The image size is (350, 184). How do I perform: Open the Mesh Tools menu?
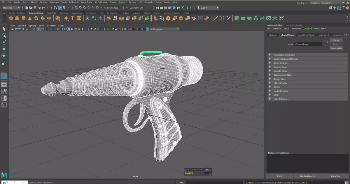tap(86, 2)
